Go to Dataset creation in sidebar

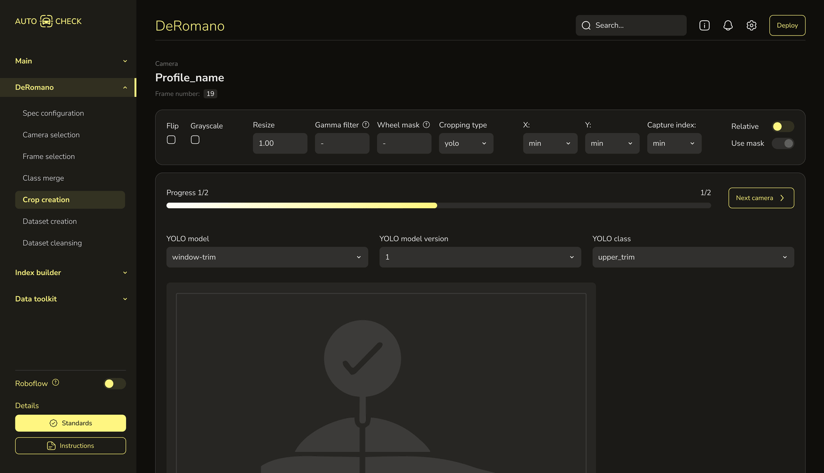point(49,222)
